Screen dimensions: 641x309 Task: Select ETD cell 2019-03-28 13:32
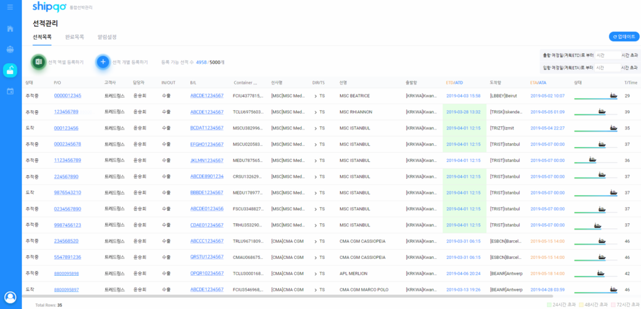click(463, 111)
